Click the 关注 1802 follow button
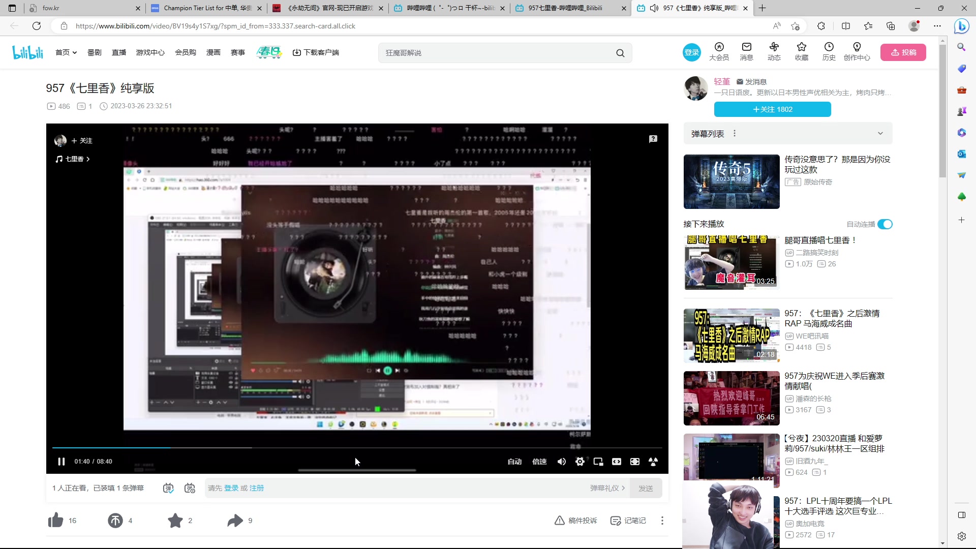 [x=772, y=109]
